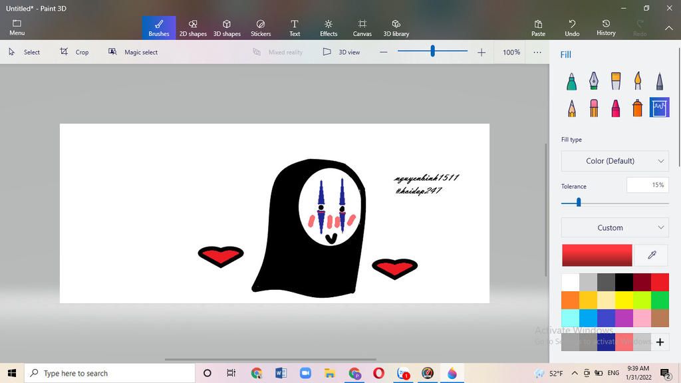
Task: Show hidden system tray icons
Action: pos(575,373)
